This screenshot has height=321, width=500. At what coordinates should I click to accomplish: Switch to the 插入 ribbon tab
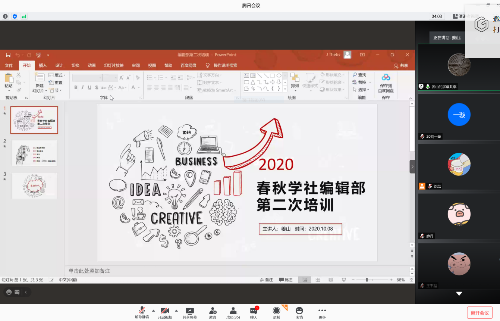pyautogui.click(x=43, y=66)
